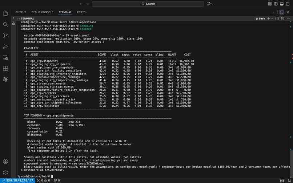This screenshot has width=293, height=183.
Task: Click the text 'blast radius cost $6,900.00'
Action: coord(49,147)
